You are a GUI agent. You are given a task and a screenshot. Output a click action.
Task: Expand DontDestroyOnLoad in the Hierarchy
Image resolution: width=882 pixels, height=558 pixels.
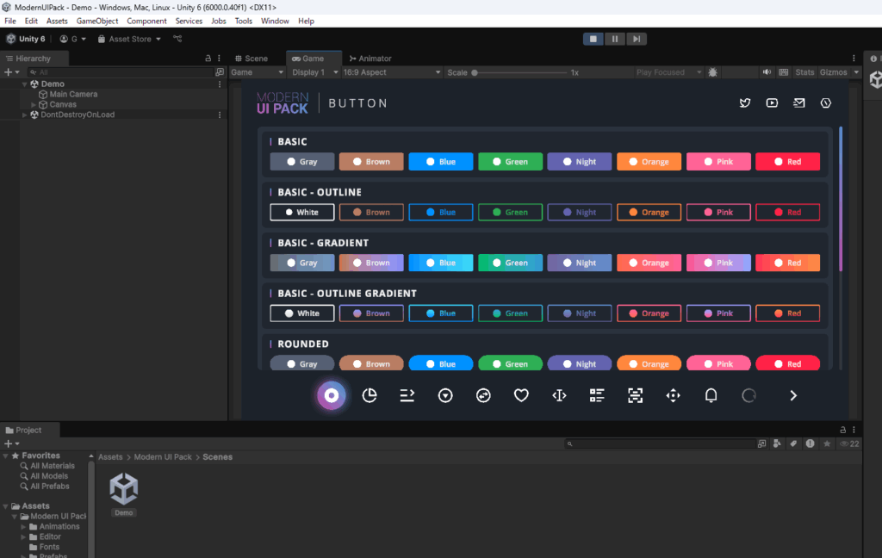[25, 115]
